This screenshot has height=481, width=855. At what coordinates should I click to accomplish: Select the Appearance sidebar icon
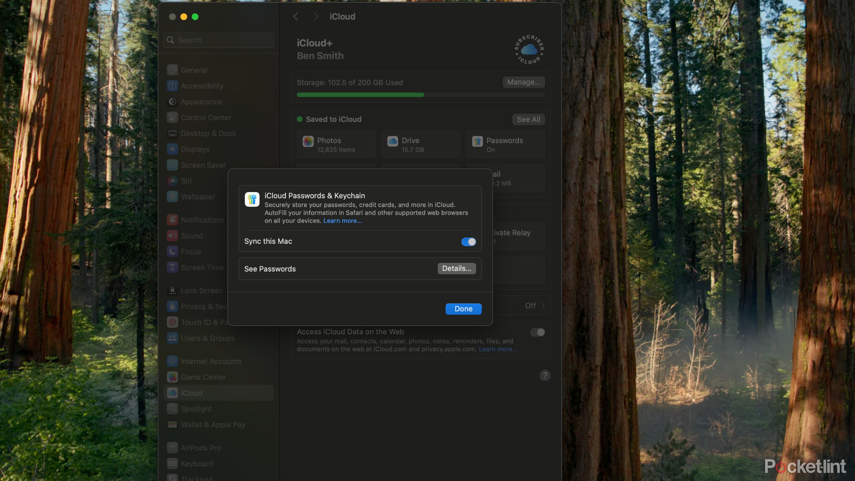click(x=172, y=102)
